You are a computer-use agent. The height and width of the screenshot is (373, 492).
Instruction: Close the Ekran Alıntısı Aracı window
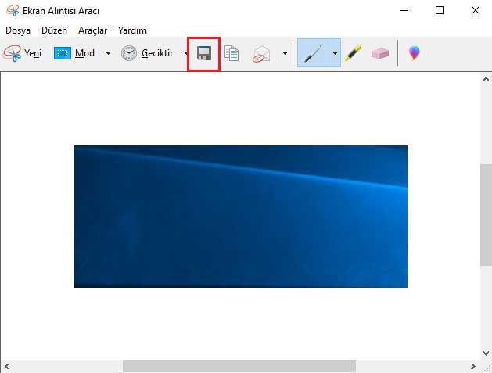pos(475,10)
